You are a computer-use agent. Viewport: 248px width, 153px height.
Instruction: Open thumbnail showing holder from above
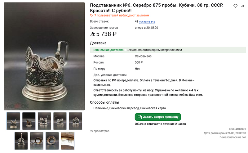point(37,141)
